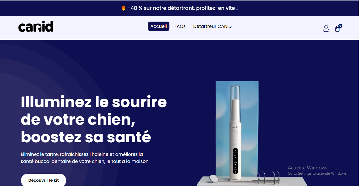Go to the FAQs page
The image size is (359, 186).
click(180, 26)
